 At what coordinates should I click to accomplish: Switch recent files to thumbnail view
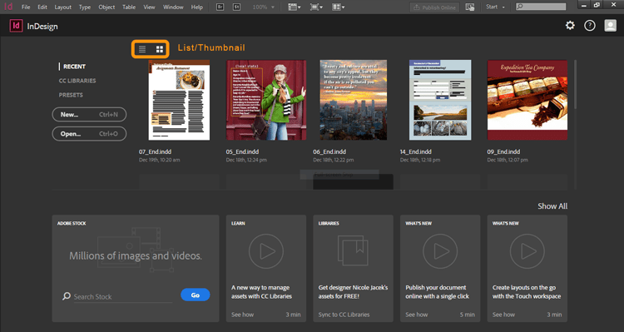pos(160,49)
